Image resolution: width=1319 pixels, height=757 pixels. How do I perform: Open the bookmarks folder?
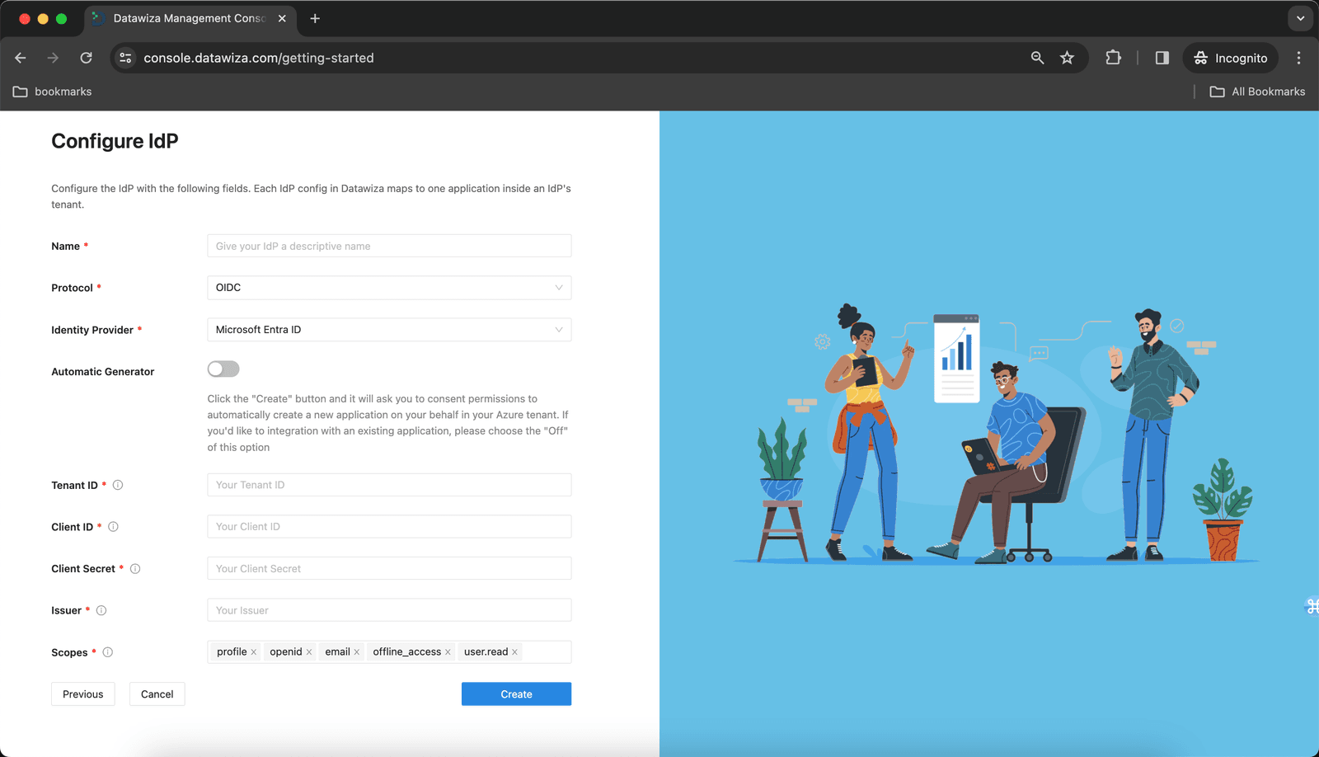[52, 92]
